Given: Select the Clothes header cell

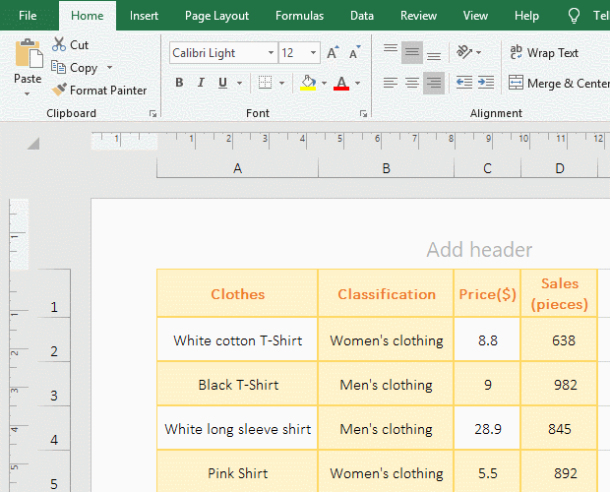Looking at the screenshot, I should [x=237, y=293].
